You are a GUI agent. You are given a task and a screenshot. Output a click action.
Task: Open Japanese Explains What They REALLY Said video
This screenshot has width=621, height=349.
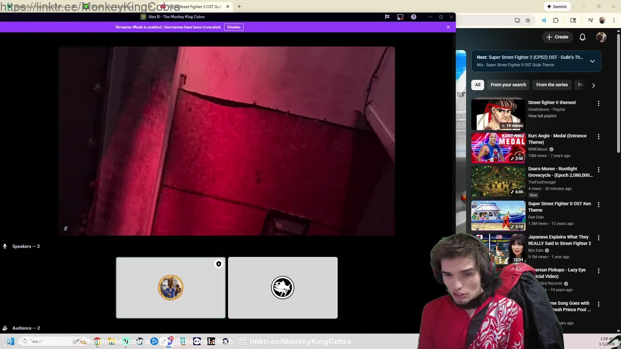pos(559,240)
